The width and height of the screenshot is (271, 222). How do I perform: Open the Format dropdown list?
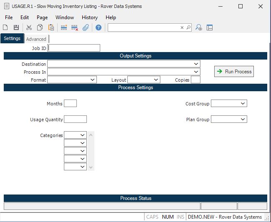92,80
